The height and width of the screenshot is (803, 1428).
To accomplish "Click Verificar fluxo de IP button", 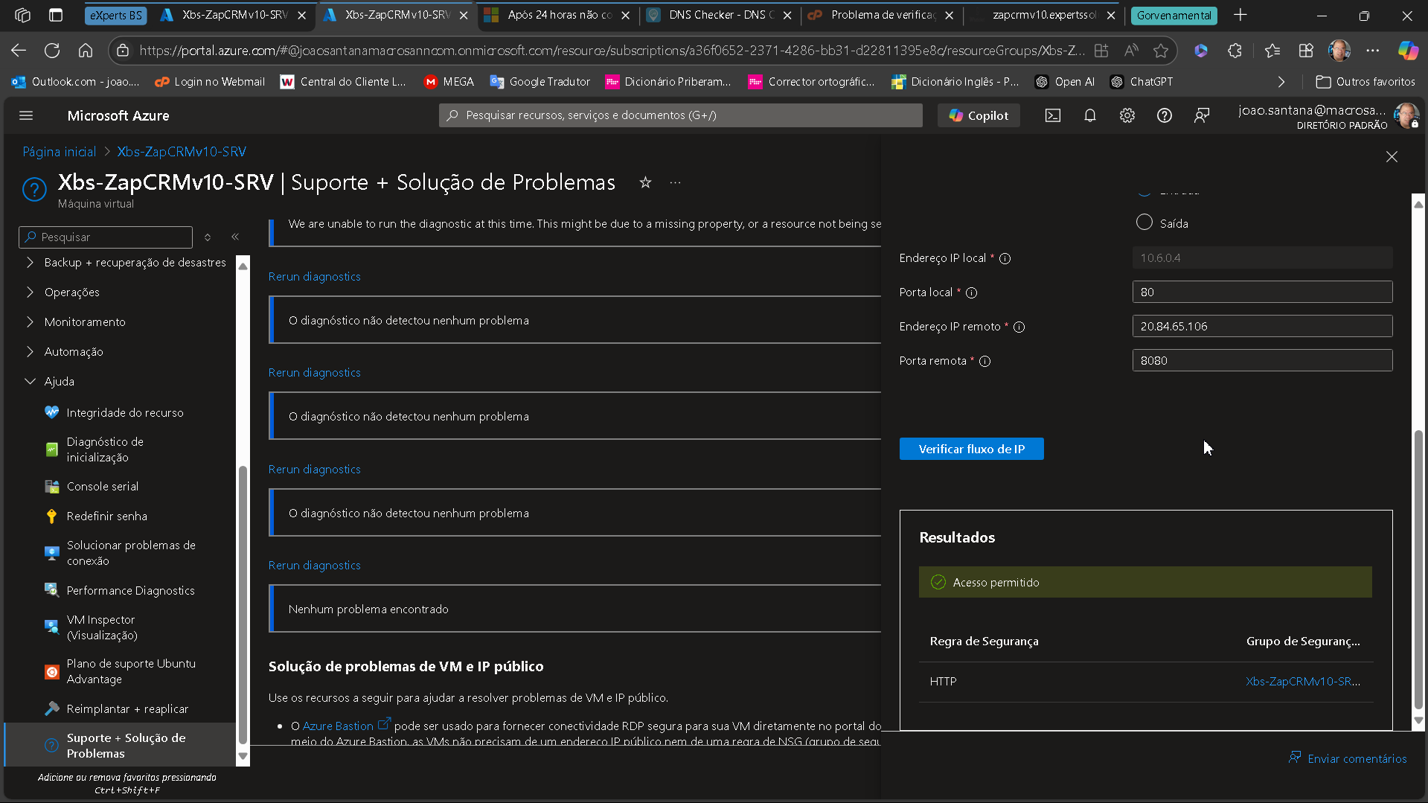I will 971,449.
